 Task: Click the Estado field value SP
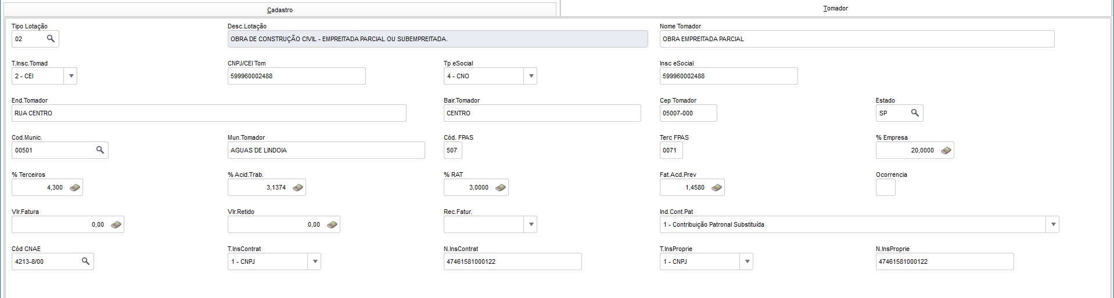coord(883,113)
